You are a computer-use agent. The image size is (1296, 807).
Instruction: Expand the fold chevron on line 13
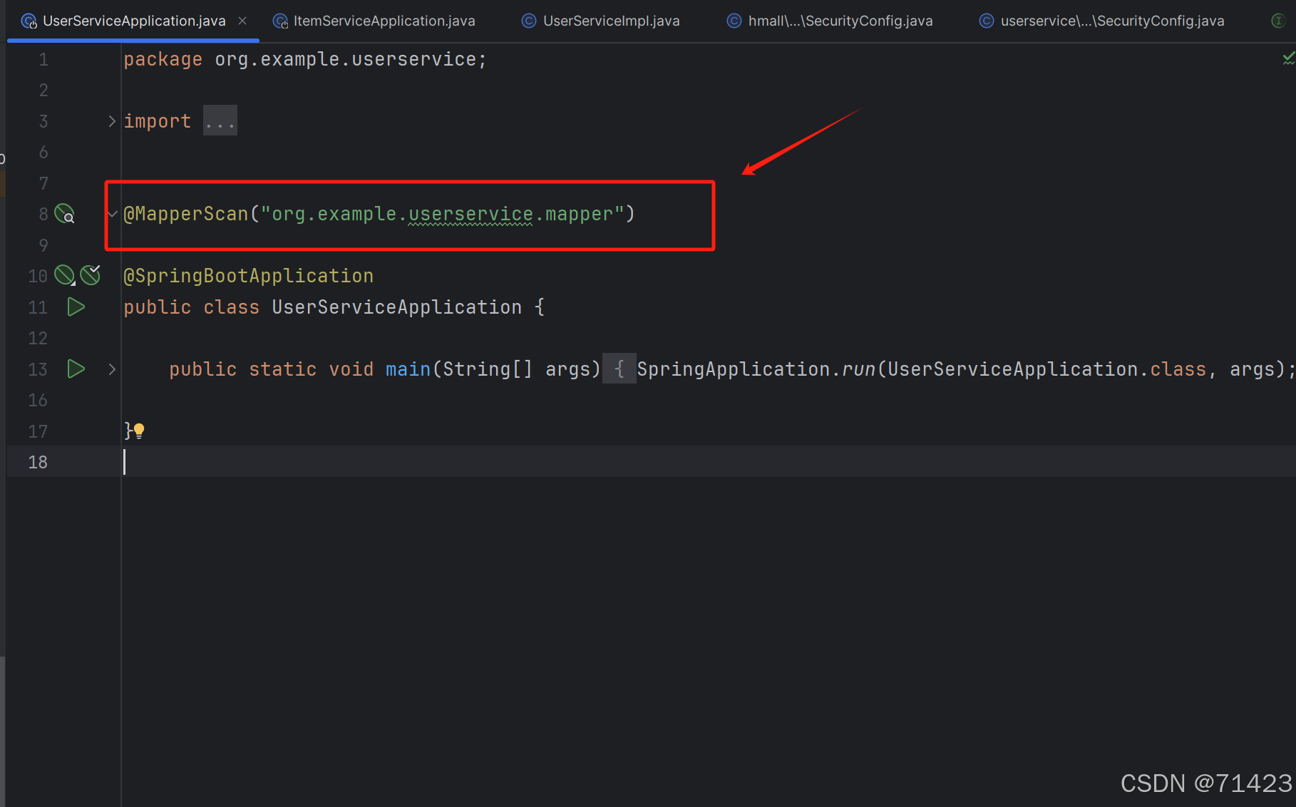112,369
